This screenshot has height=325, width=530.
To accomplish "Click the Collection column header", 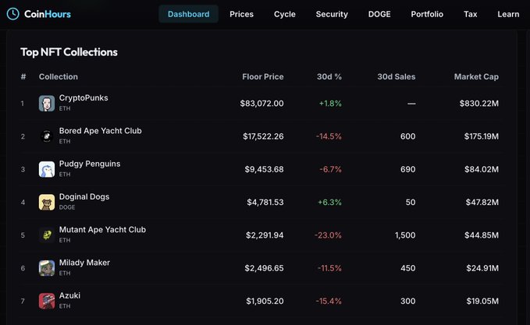I will [58, 76].
